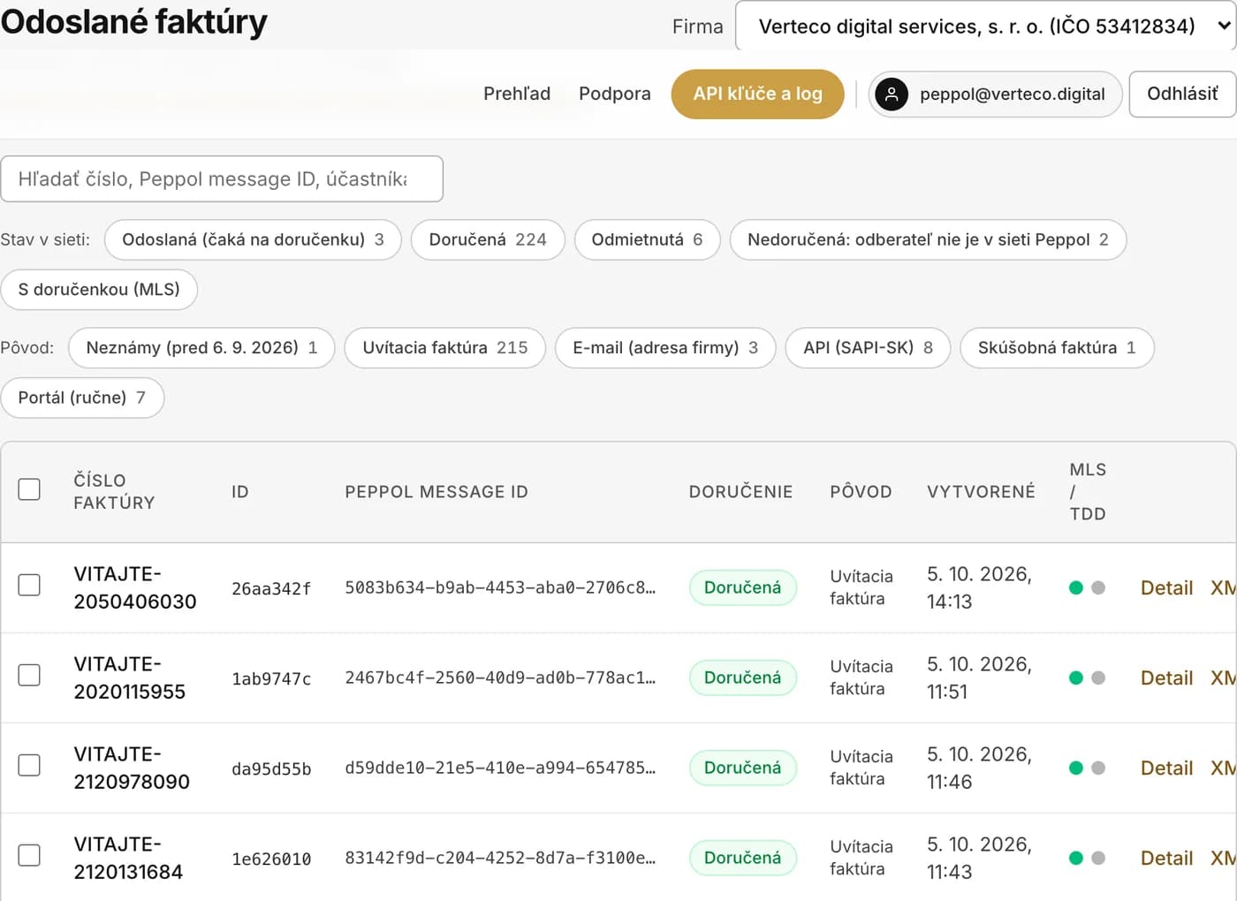Image resolution: width=1237 pixels, height=901 pixels.
Task: Filter by Nedoručená: odberateľ nie je v sieti Peppol
Action: pyautogui.click(x=928, y=239)
